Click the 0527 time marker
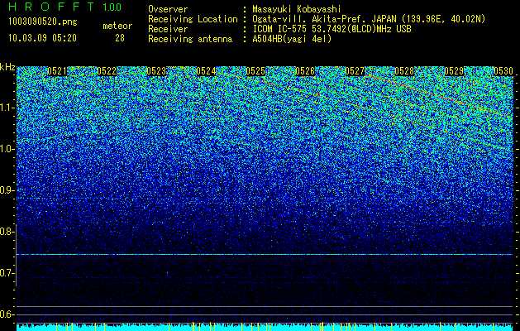Viewport: 520px width, 331px height. 355,71
